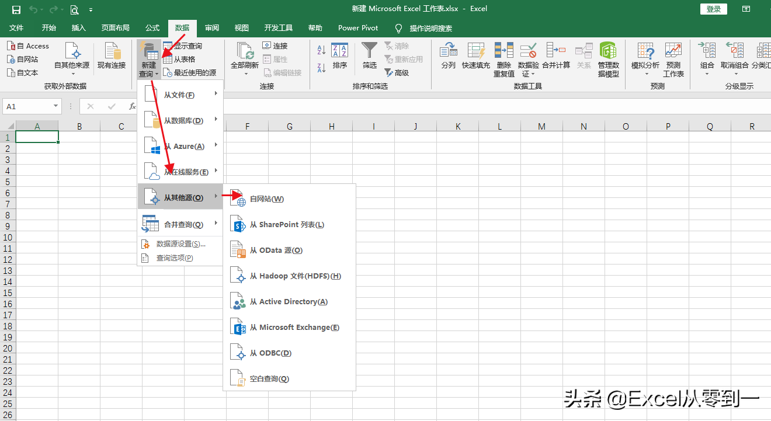Choose 查询选项 in the query menu
The height and width of the screenshot is (421, 771).
pyautogui.click(x=180, y=258)
